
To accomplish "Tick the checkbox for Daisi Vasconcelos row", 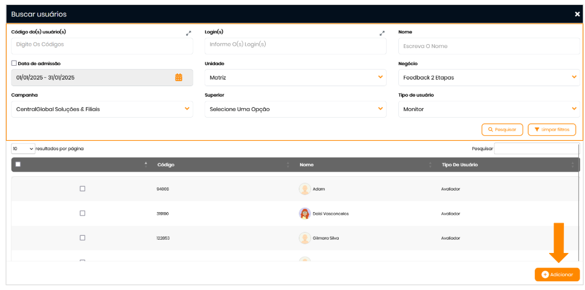I will click(82, 213).
